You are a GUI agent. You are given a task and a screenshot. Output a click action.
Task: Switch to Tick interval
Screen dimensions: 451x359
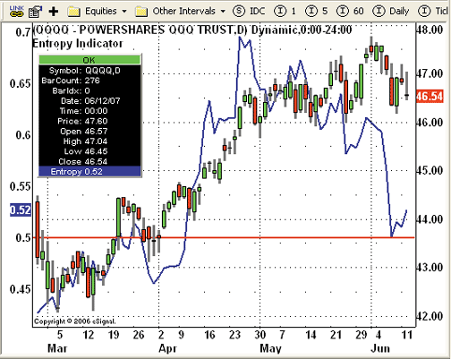(x=434, y=12)
